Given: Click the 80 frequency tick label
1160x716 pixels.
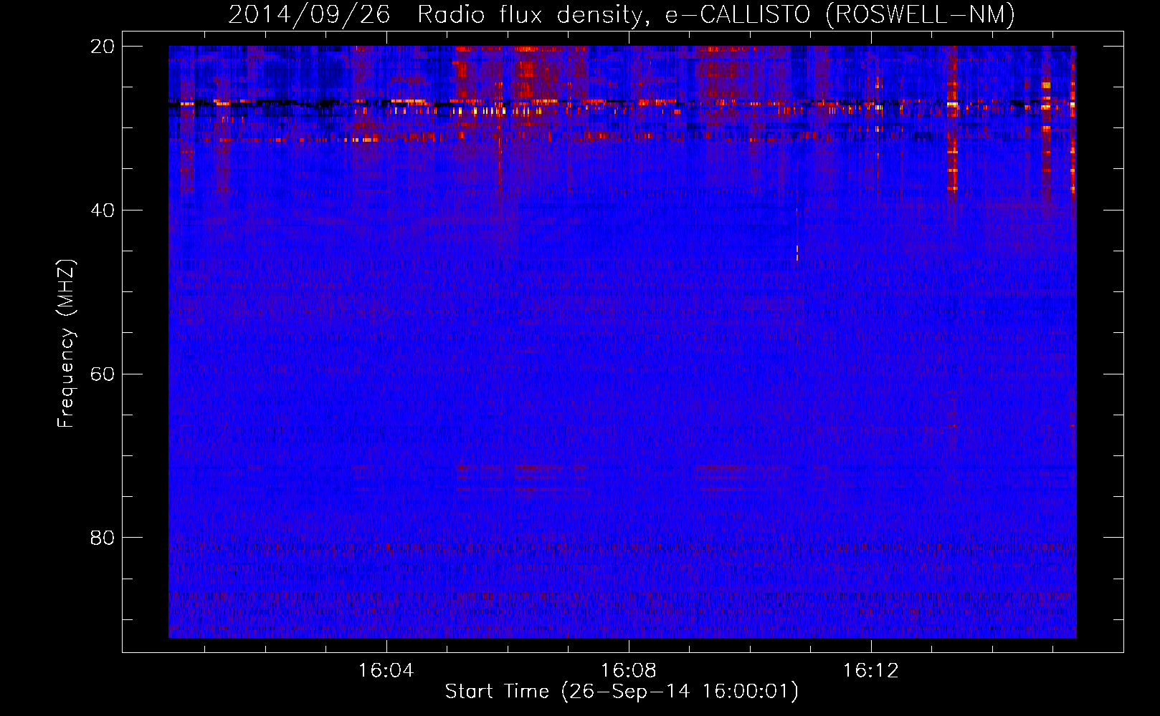Looking at the screenshot, I should point(103,538).
